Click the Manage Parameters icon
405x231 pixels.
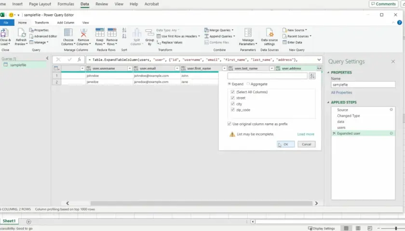[x=248, y=33]
